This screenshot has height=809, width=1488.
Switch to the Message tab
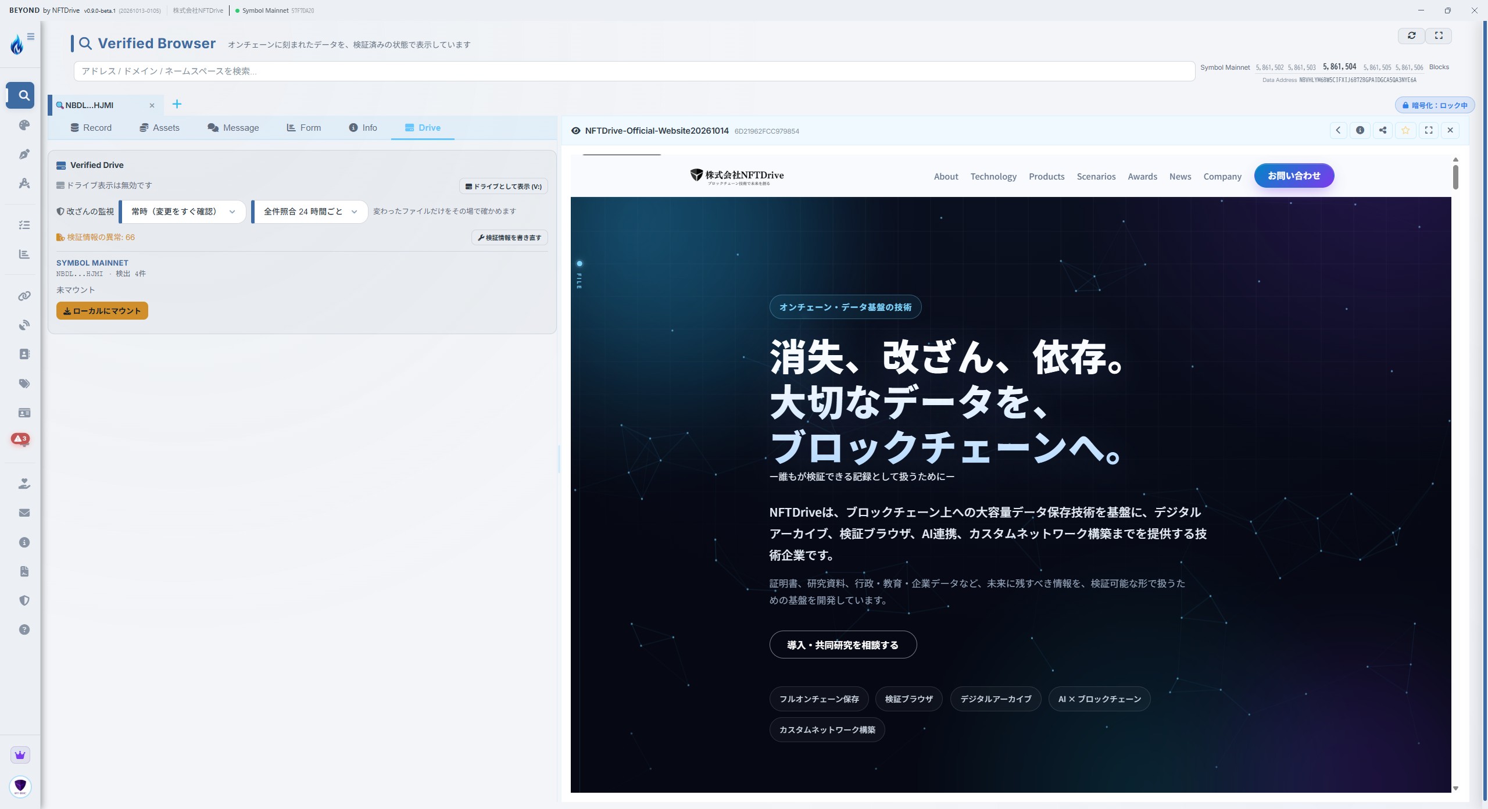pyautogui.click(x=233, y=128)
